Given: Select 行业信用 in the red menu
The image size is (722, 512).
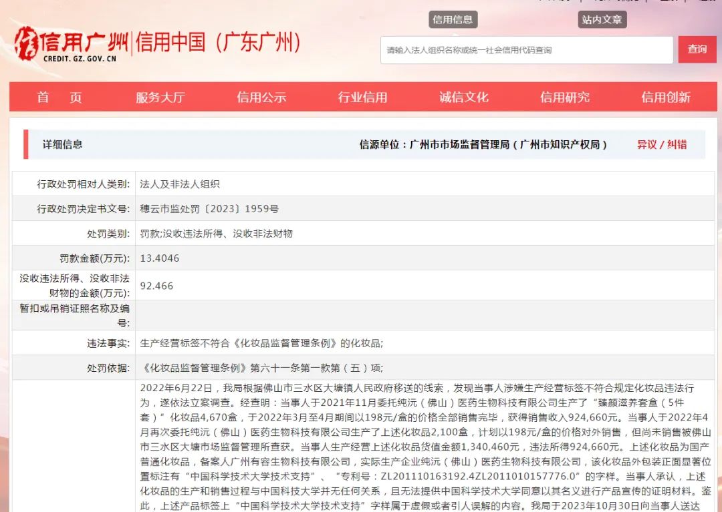Looking at the screenshot, I should tap(362, 97).
